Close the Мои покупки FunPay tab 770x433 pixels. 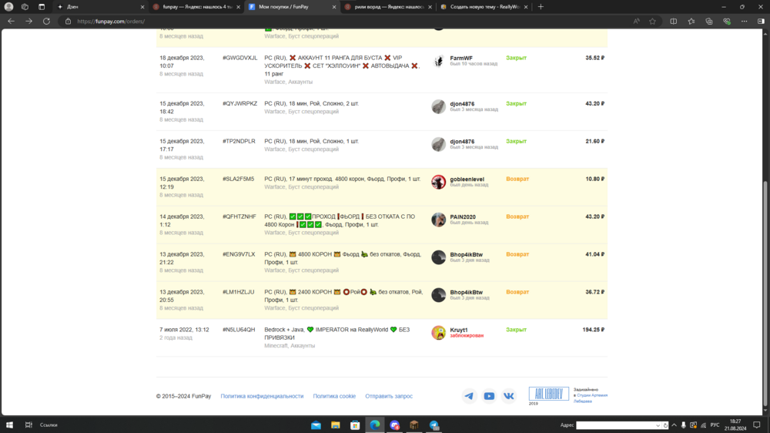tap(334, 7)
